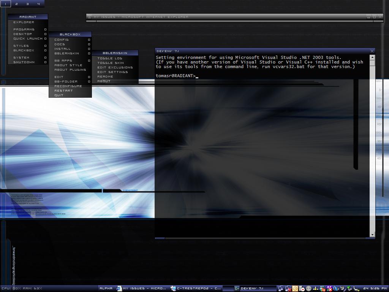389x292 pixels.
Task: Open Edit Exclusions in the BBLeanSkin menu
Action: coord(115,68)
